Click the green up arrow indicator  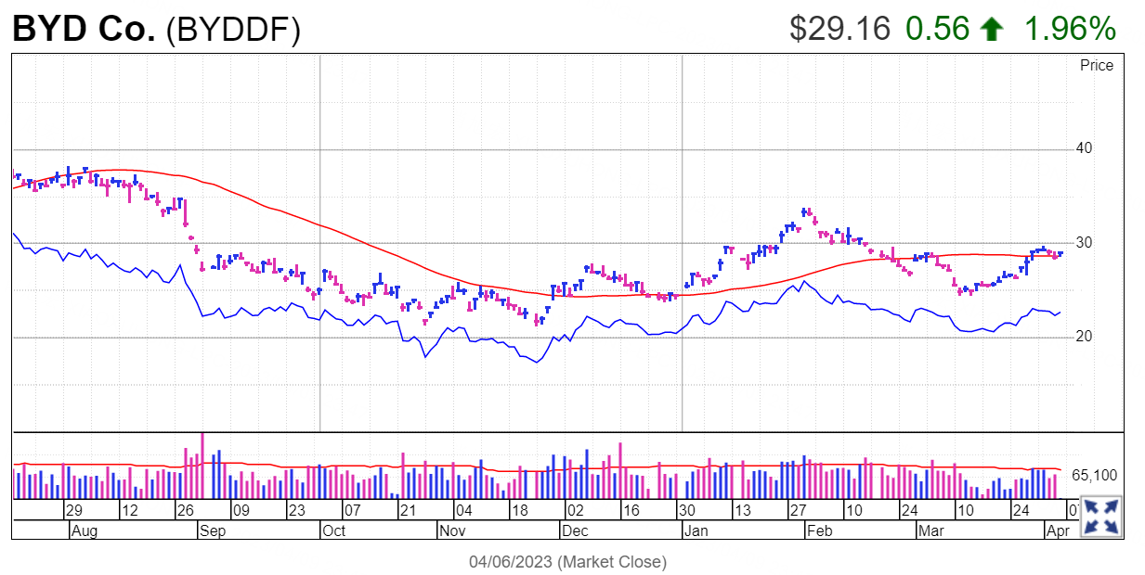click(x=992, y=30)
